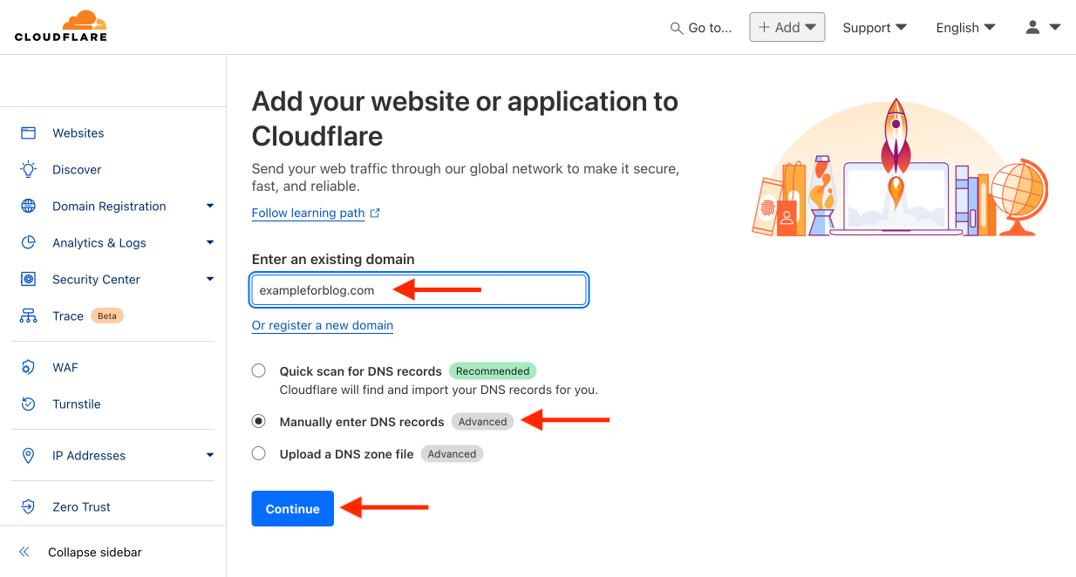
Task: Open the user account profile icon
Action: [1033, 28]
